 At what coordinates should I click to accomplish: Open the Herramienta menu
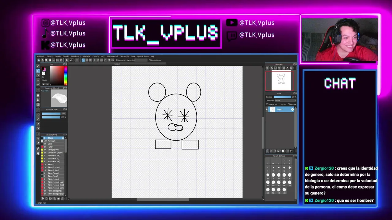(113, 56)
